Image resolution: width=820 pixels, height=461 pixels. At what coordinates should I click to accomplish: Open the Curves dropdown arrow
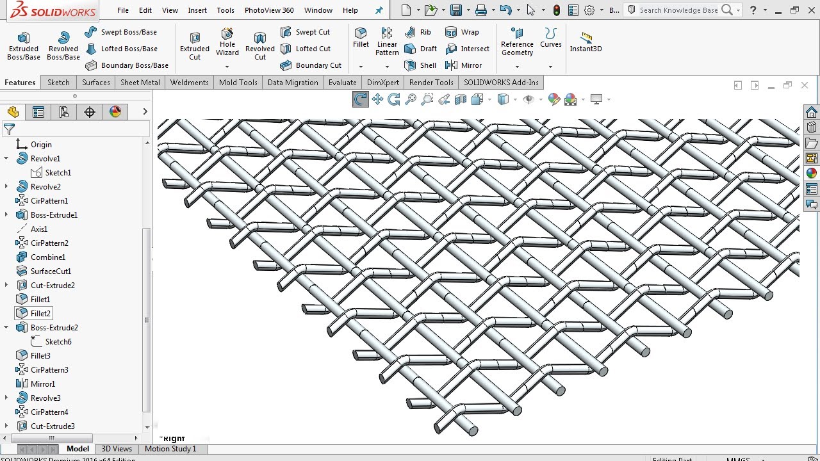click(x=550, y=67)
